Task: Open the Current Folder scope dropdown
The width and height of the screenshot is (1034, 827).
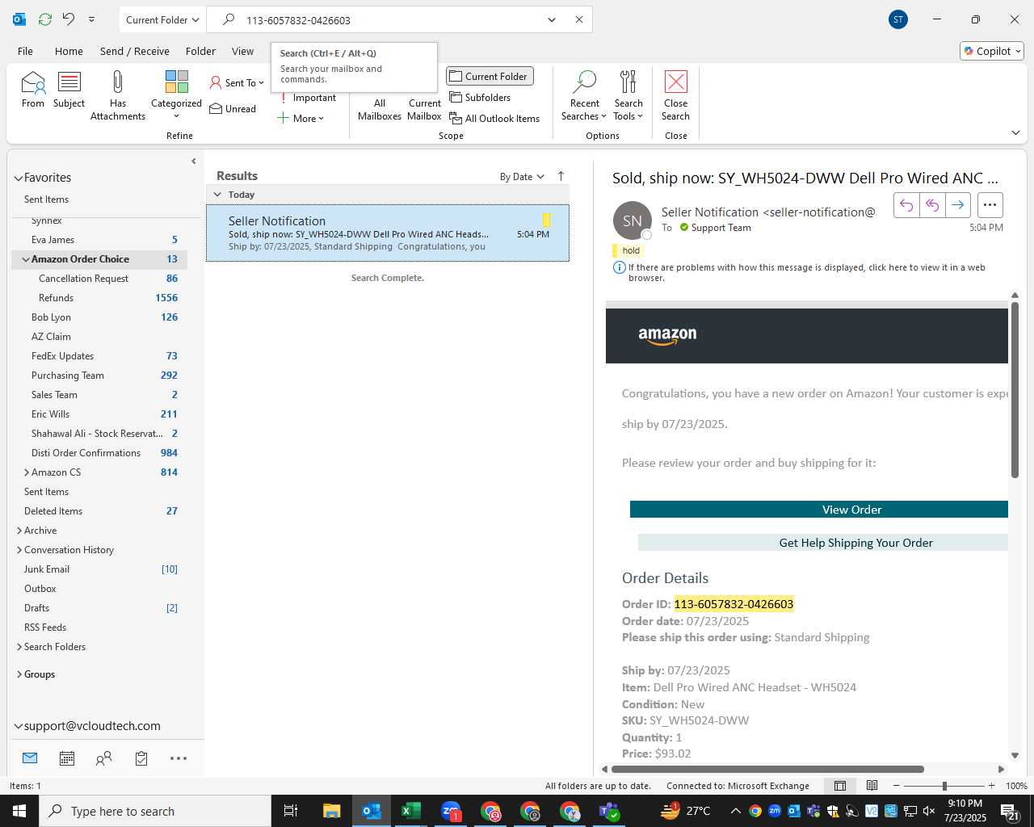Action: [x=162, y=19]
